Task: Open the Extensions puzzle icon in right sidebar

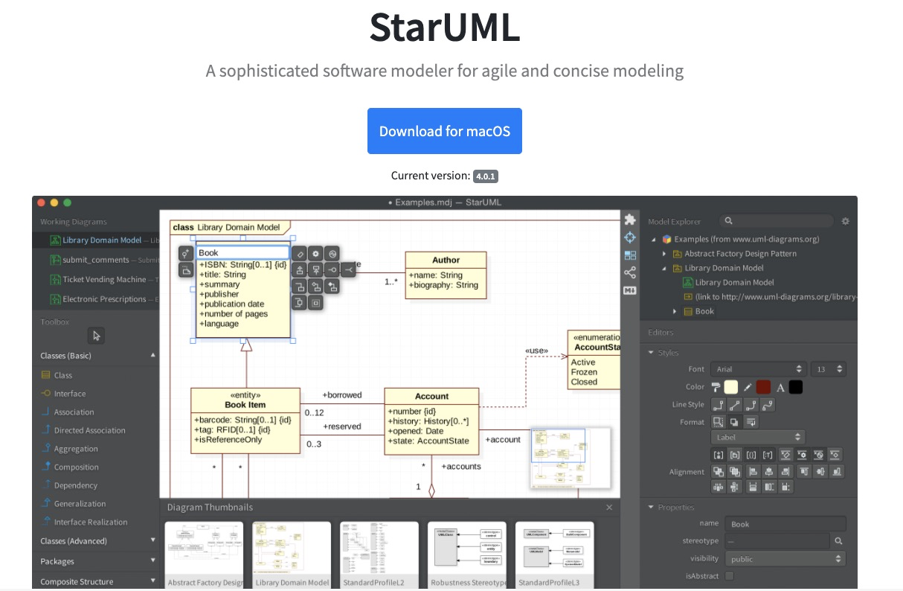Action: tap(630, 219)
